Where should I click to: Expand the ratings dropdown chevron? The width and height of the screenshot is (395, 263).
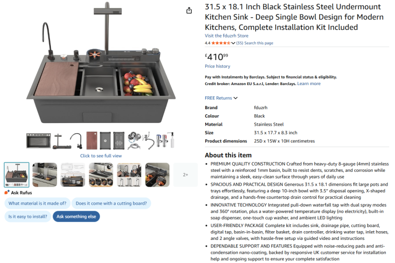click(x=233, y=43)
